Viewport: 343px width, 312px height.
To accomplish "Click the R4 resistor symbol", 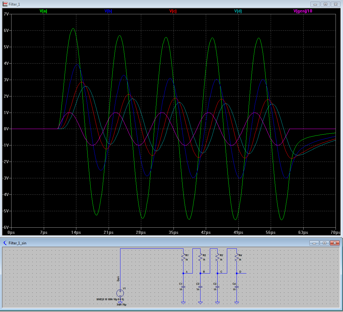I will 237,257.
